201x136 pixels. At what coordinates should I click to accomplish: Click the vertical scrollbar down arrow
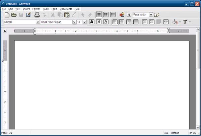click(198, 127)
